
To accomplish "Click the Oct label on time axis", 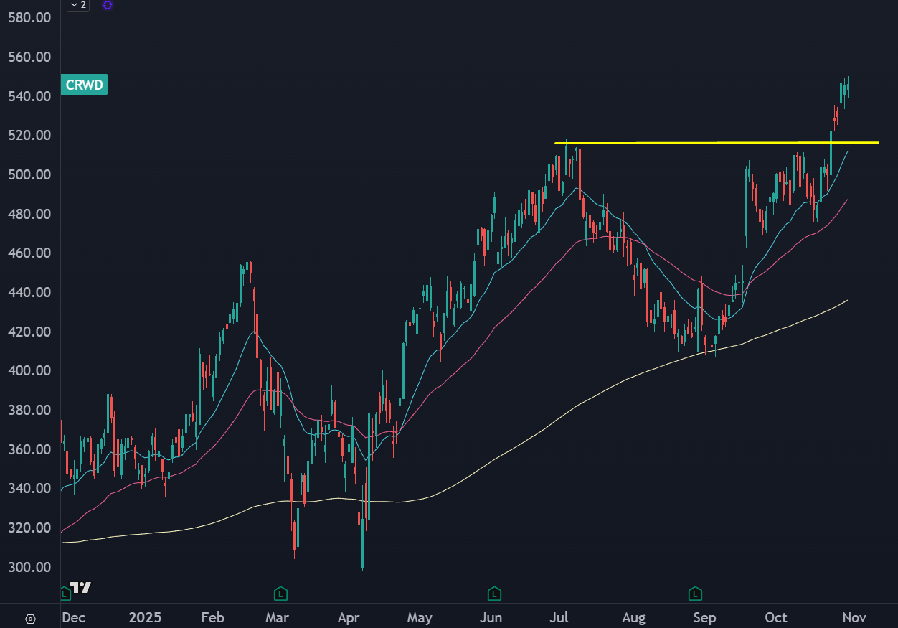I will [x=776, y=618].
